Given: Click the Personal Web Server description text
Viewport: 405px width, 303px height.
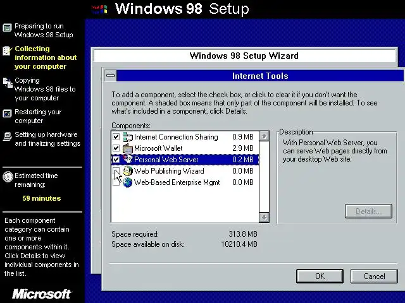Looking at the screenshot, I should tap(335, 151).
